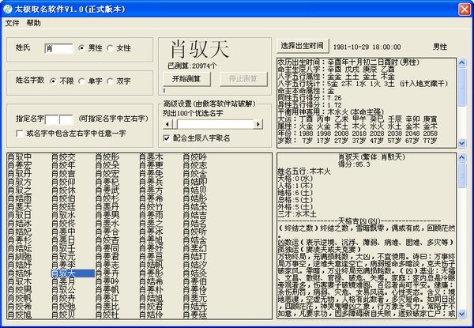Click the 停止测算 button
Image resolution: width=474 pixels, height=328 pixels.
243,79
